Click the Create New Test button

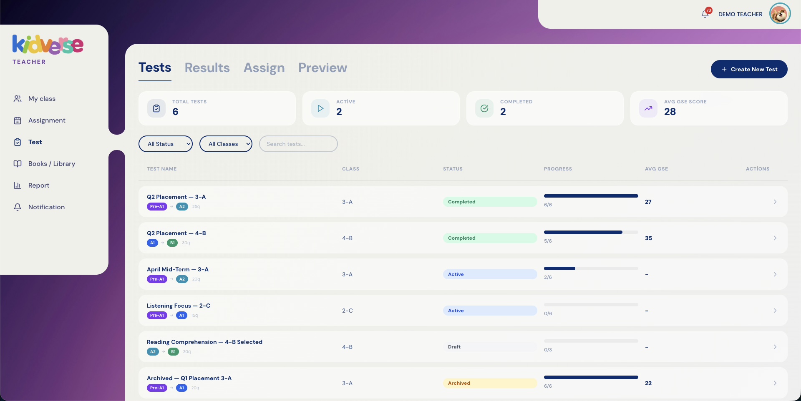pos(749,69)
